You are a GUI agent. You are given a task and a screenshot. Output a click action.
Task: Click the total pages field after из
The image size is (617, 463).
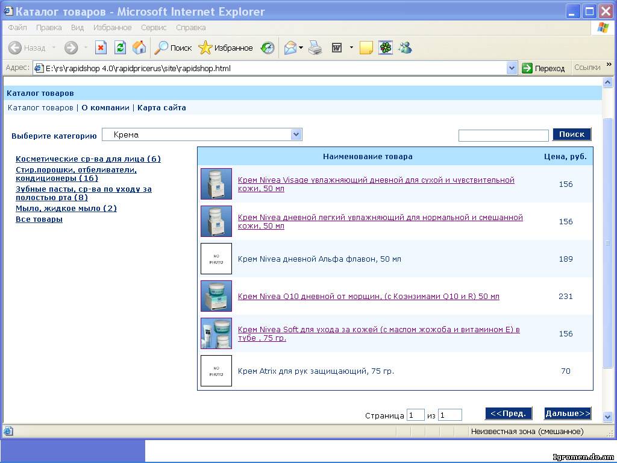point(449,415)
